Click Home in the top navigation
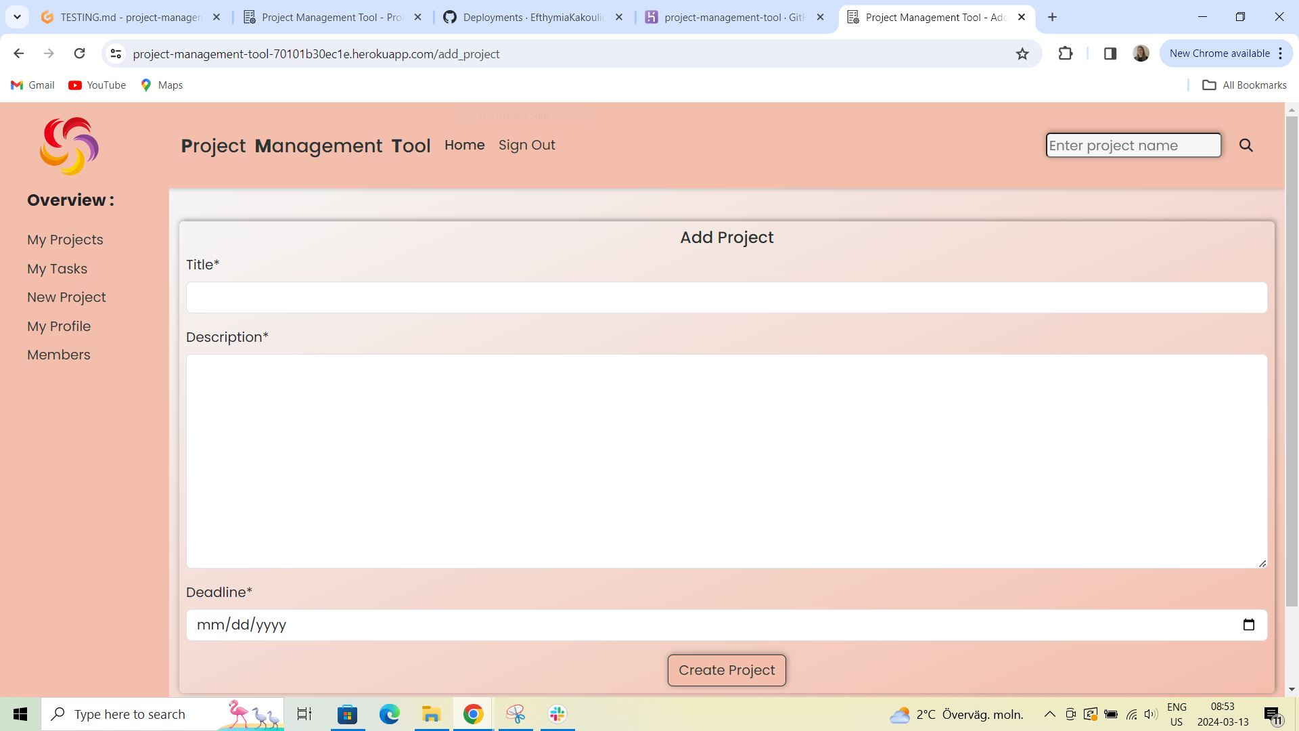The height and width of the screenshot is (731, 1299). click(x=464, y=145)
